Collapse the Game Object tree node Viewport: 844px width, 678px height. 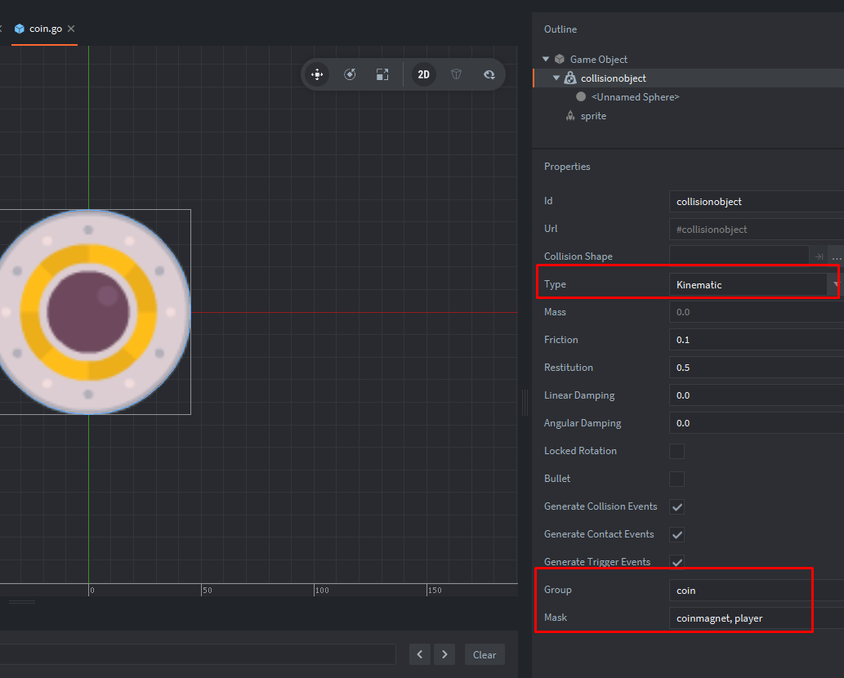[x=546, y=59]
